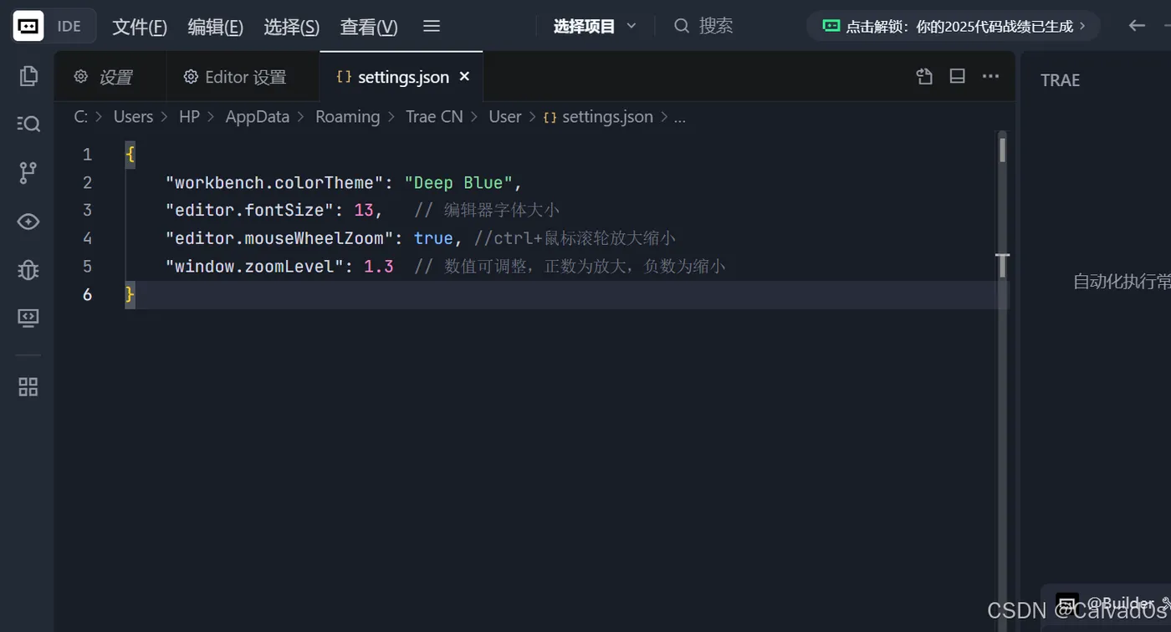Viewport: 1171px width, 632px height.
Task: Click the editor vertical scrollbar thumb
Action: coord(1002,150)
